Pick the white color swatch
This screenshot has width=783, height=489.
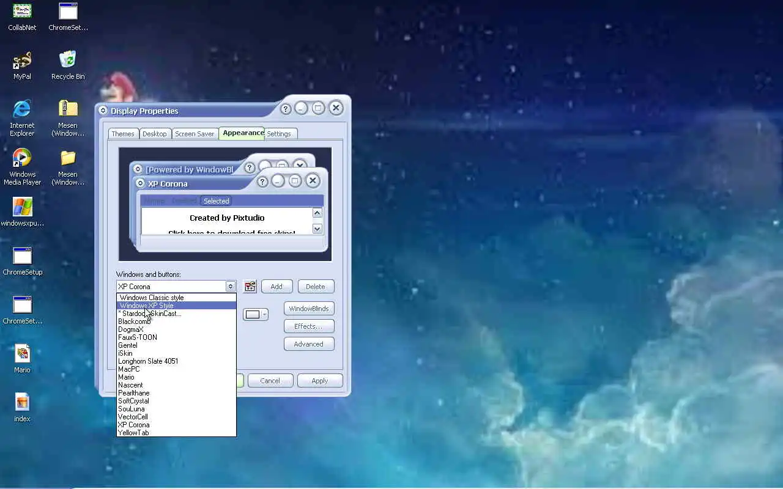[x=253, y=315]
